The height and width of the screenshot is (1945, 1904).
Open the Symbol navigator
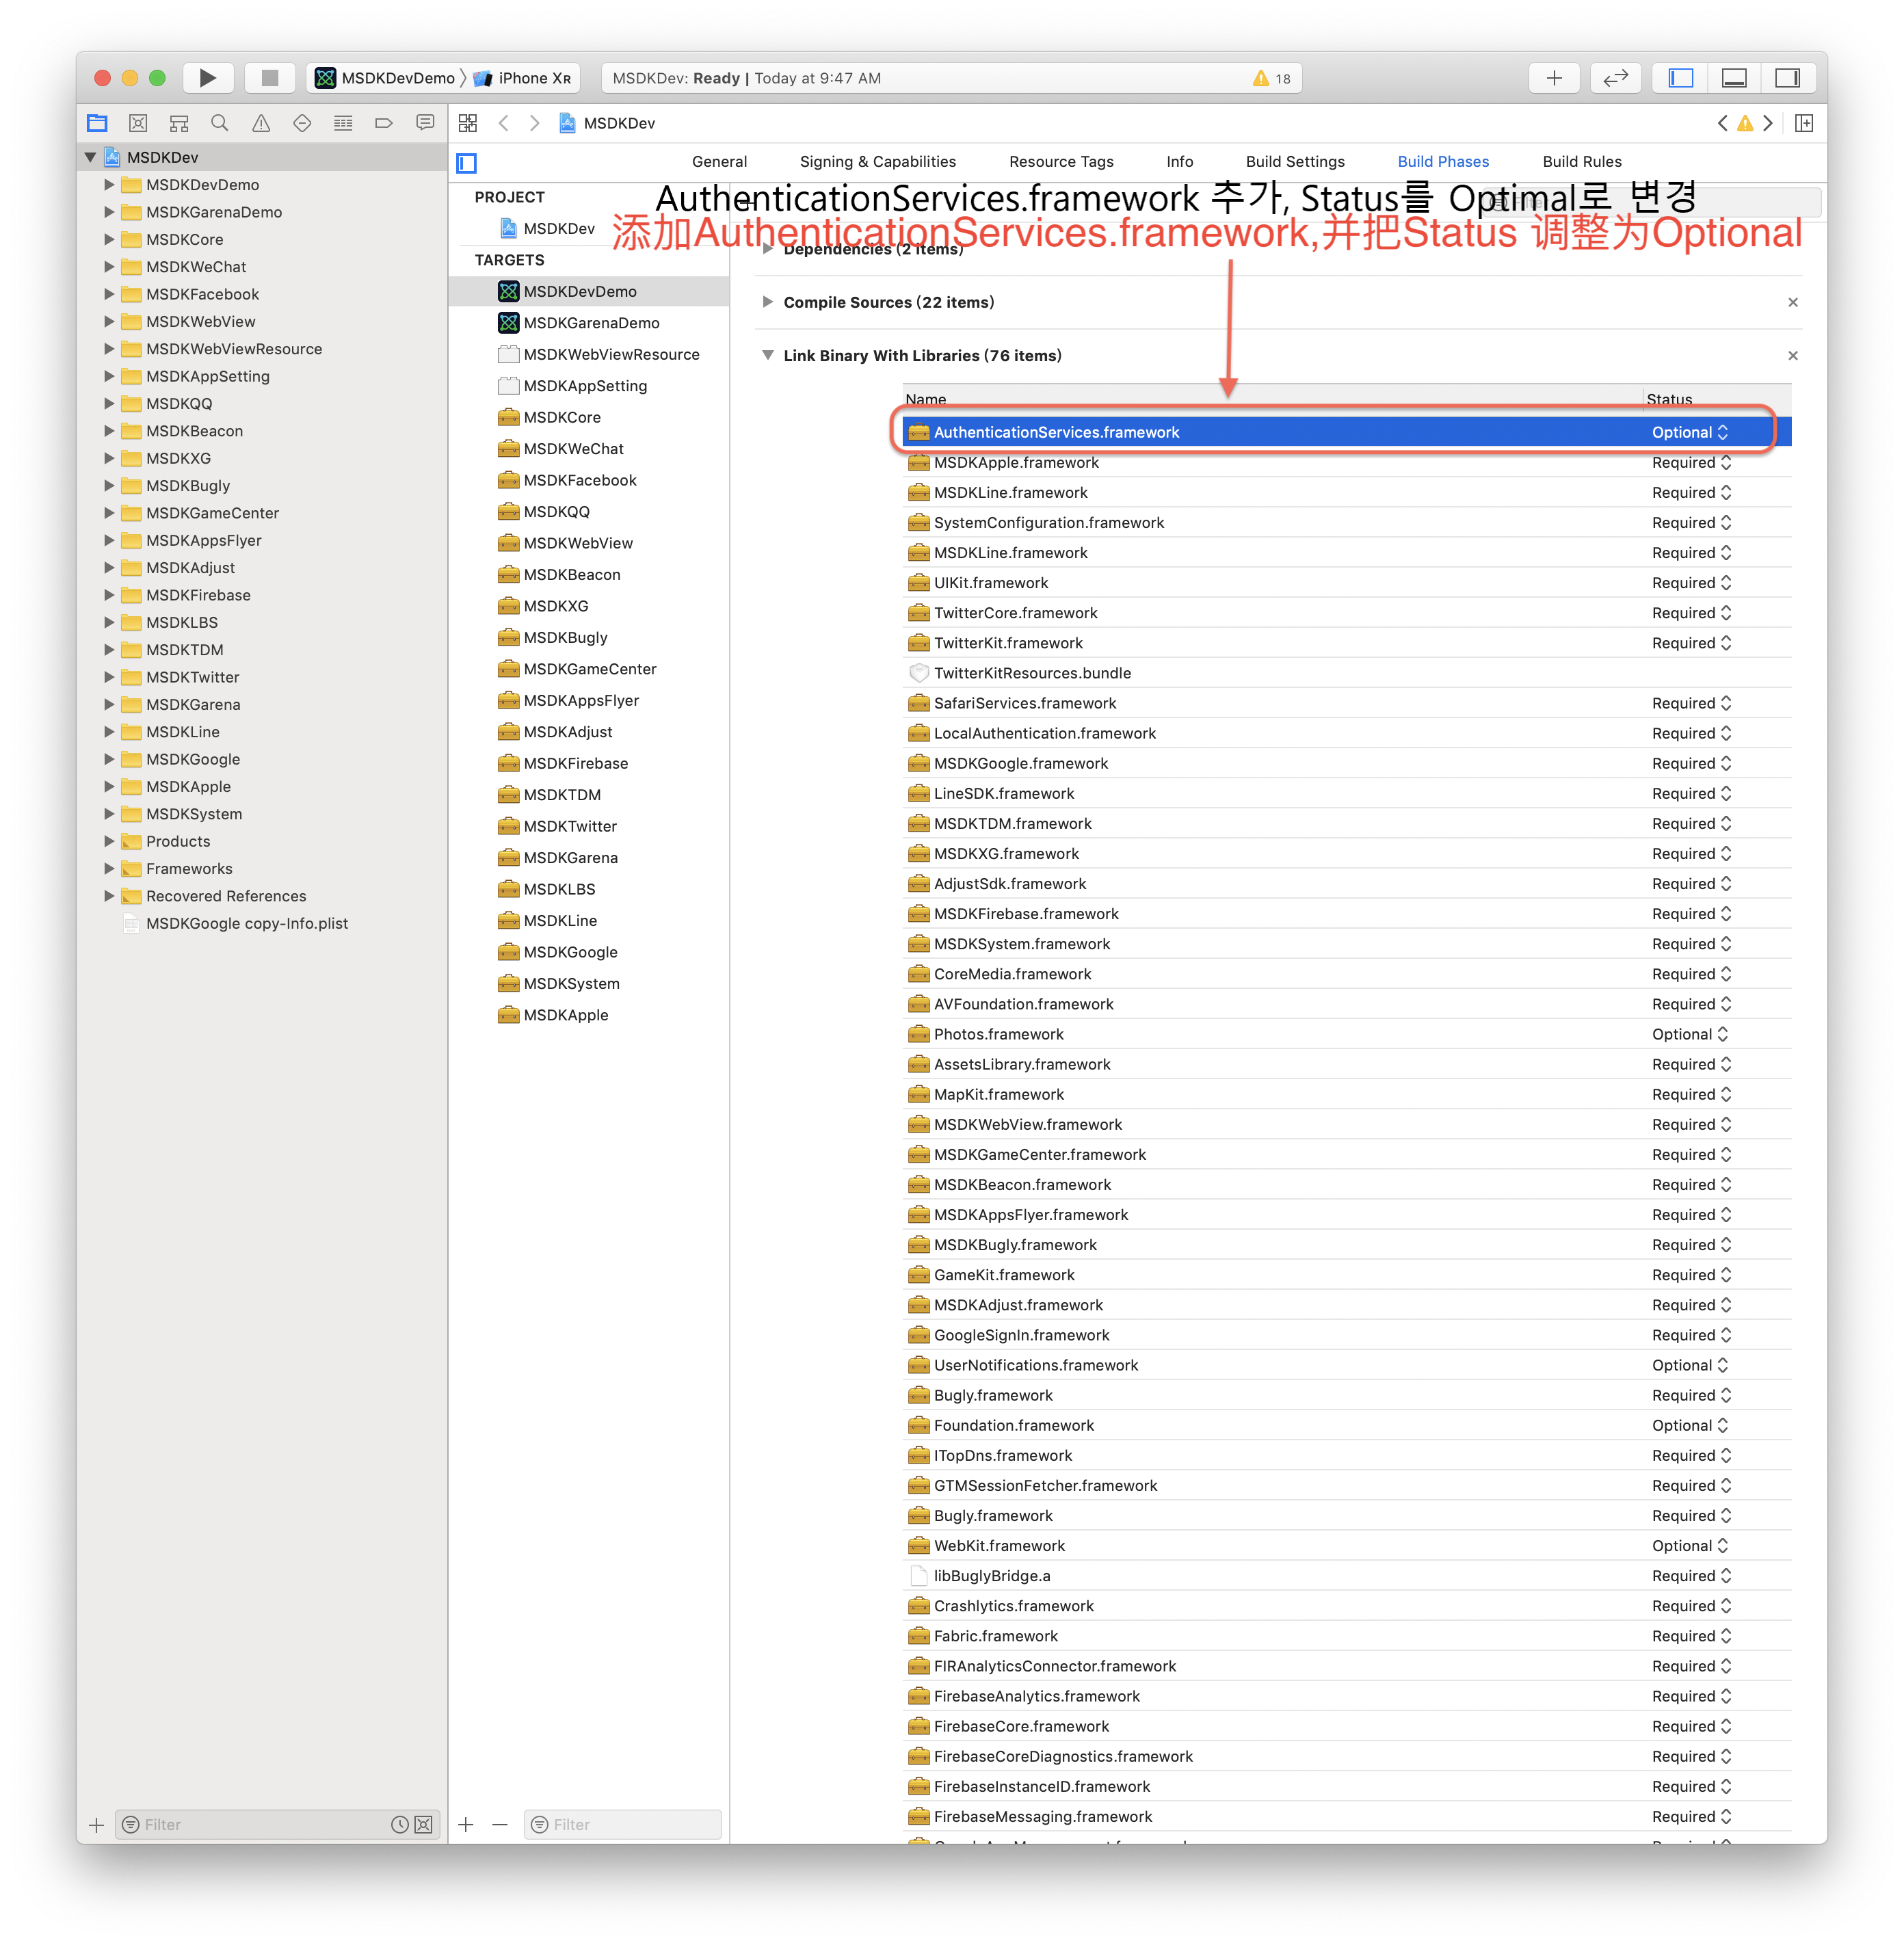pyautogui.click(x=179, y=123)
